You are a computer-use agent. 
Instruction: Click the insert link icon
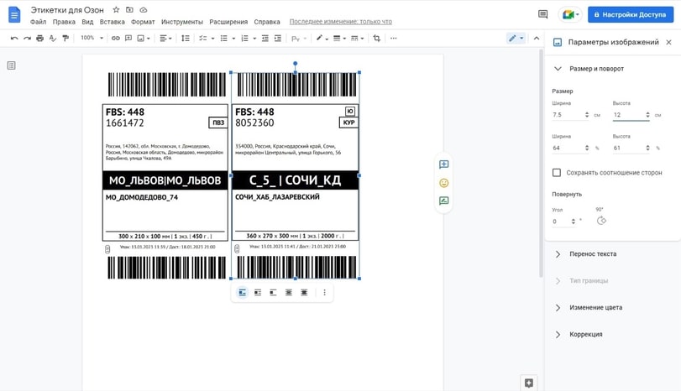(116, 39)
